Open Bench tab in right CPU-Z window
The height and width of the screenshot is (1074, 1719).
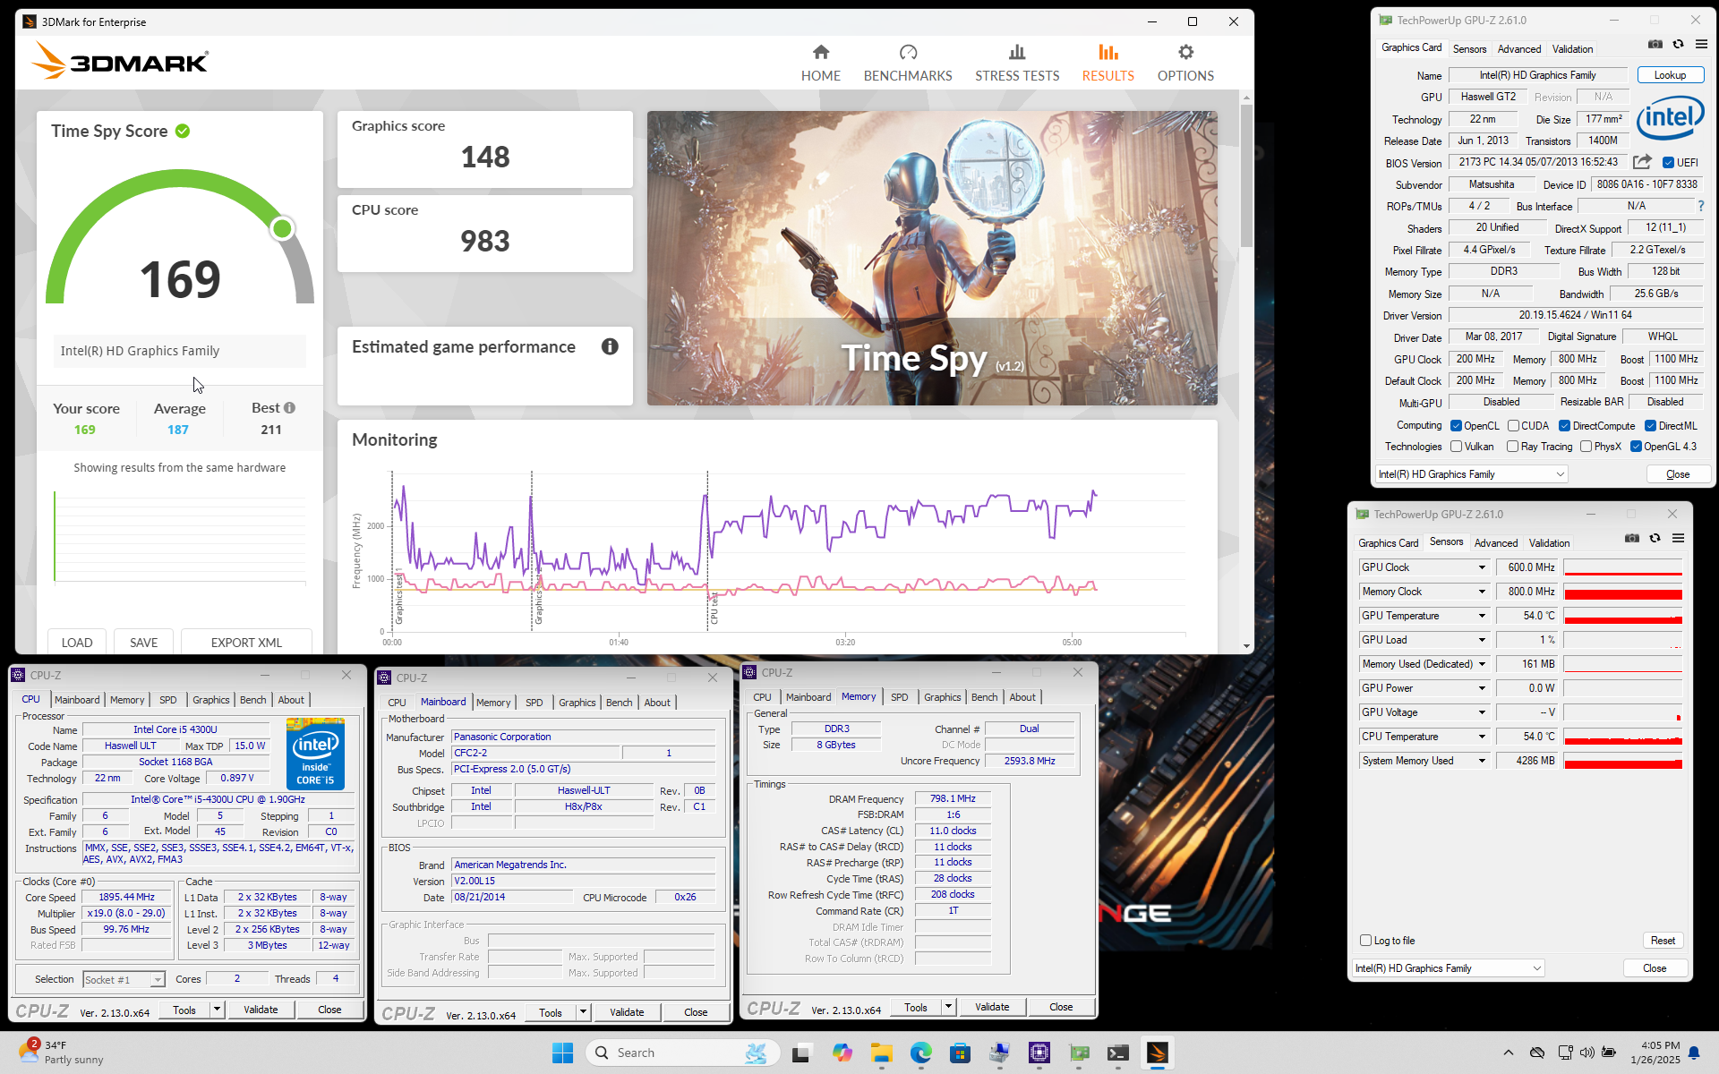point(984,697)
